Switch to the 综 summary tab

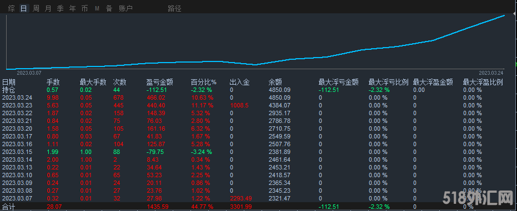coord(12,8)
